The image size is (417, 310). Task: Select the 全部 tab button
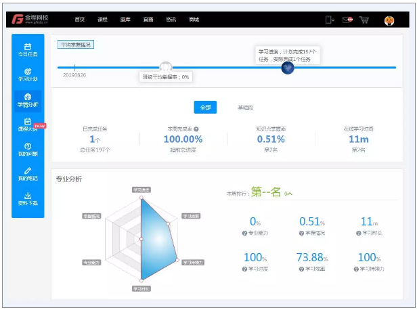(x=204, y=107)
